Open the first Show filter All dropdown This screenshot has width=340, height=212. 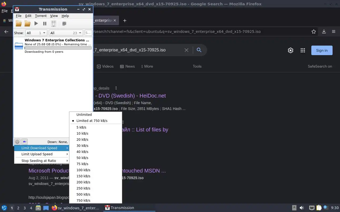click(x=36, y=33)
